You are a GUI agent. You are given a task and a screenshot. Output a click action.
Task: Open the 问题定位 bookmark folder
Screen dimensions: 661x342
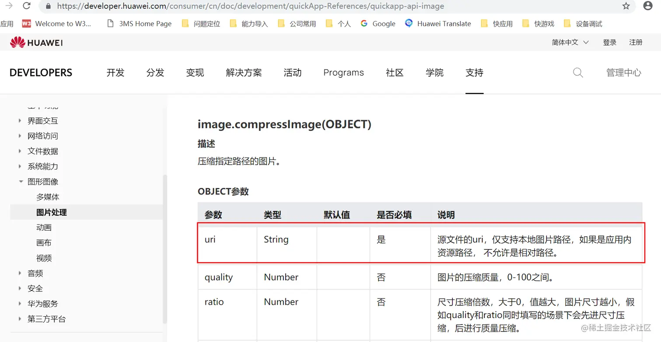click(201, 24)
